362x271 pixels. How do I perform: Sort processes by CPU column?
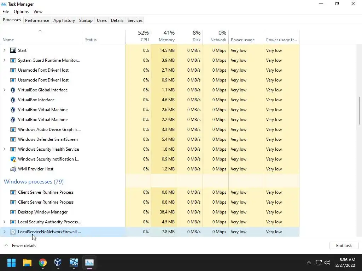click(138, 37)
